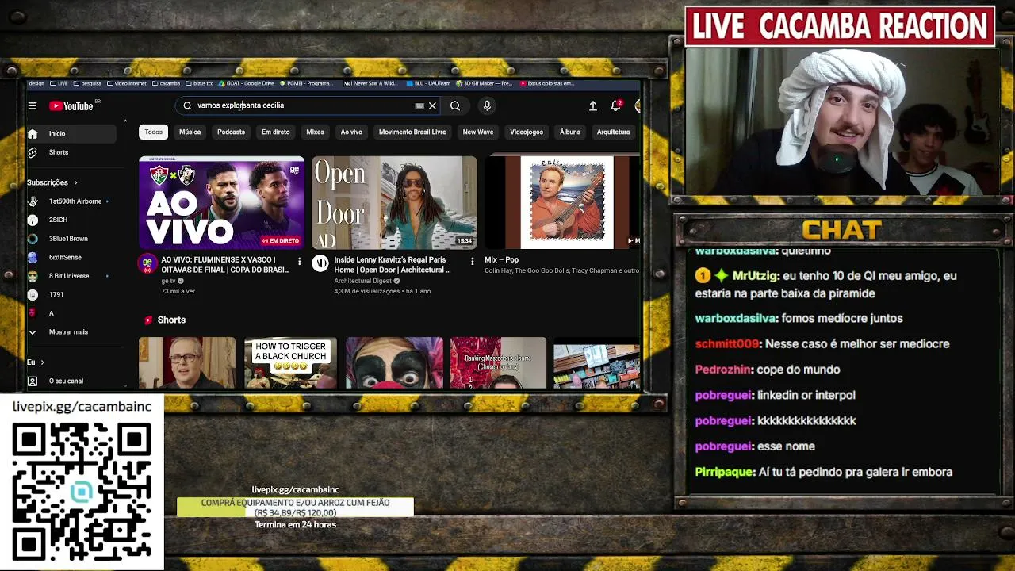Open the upload/create icon

(592, 105)
